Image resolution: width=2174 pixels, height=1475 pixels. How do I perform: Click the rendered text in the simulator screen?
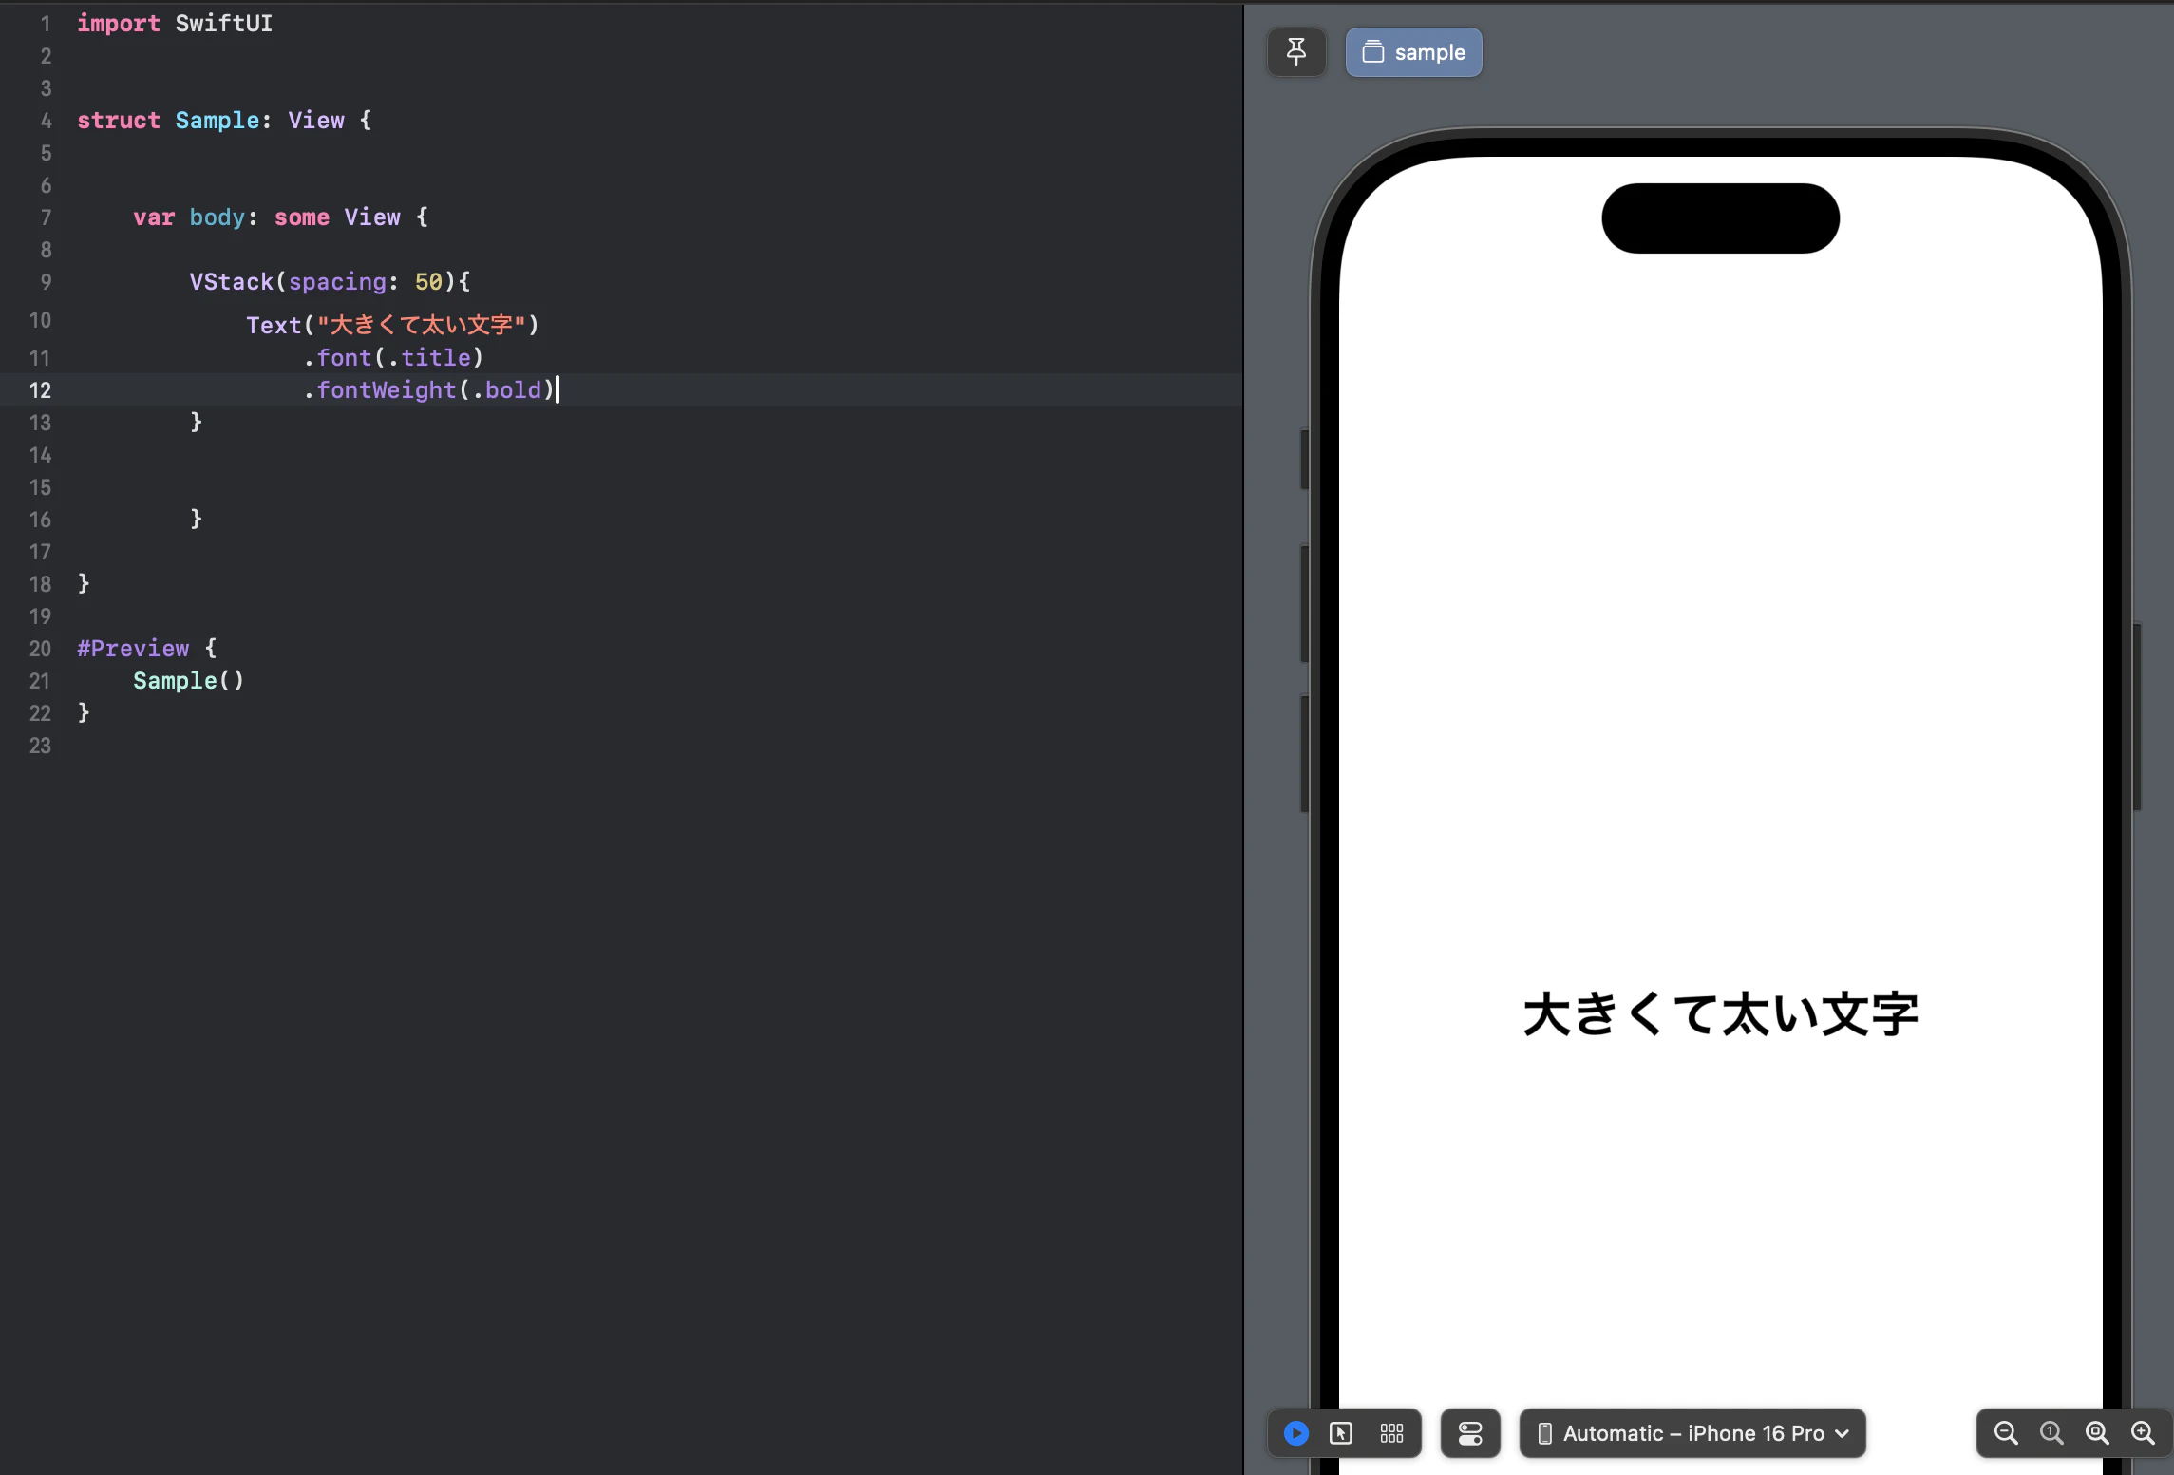[1721, 1013]
